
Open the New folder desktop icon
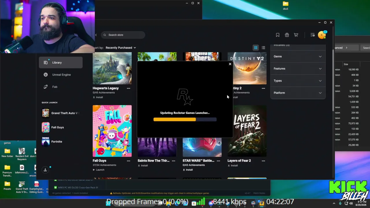pyautogui.click(x=7, y=153)
